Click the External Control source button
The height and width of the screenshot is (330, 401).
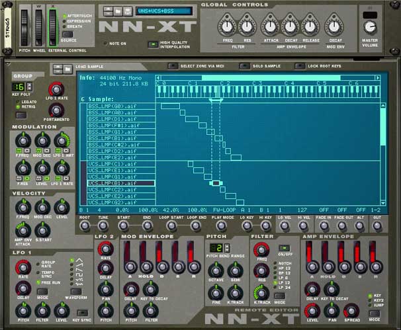pyautogui.click(x=67, y=34)
